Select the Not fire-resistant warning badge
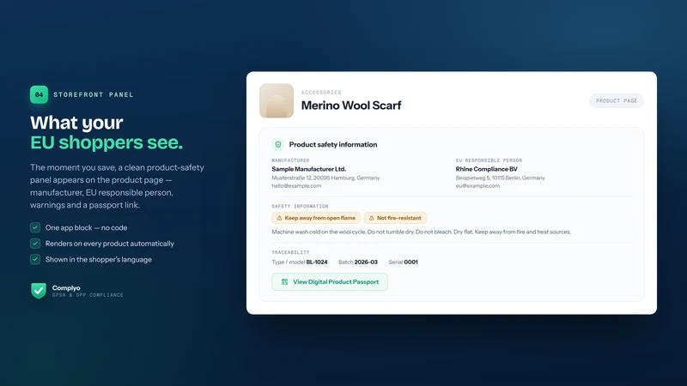Image resolution: width=687 pixels, height=386 pixels. [395, 218]
